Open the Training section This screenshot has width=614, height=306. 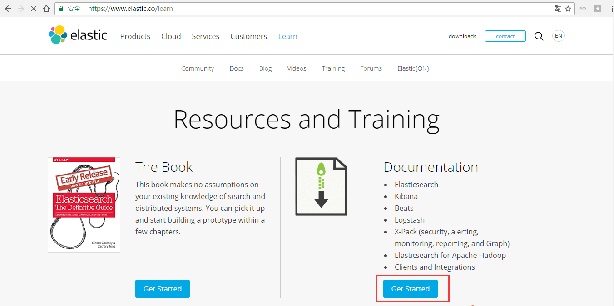coord(333,68)
